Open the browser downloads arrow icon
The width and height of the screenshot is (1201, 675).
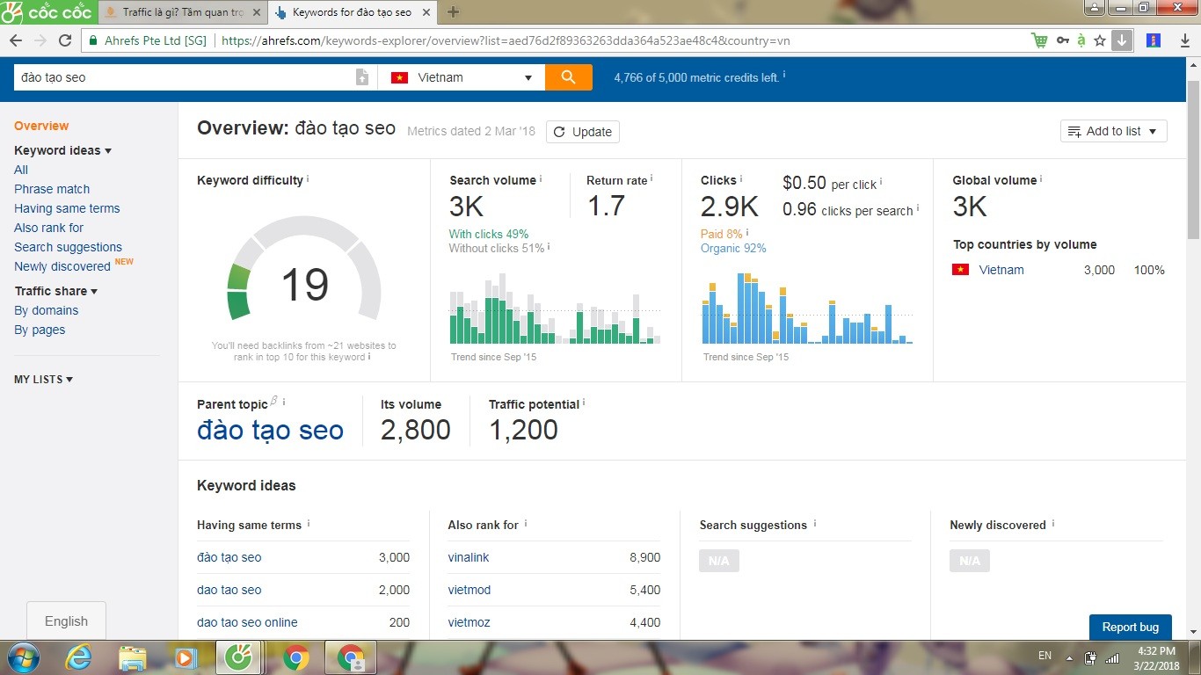1183,40
